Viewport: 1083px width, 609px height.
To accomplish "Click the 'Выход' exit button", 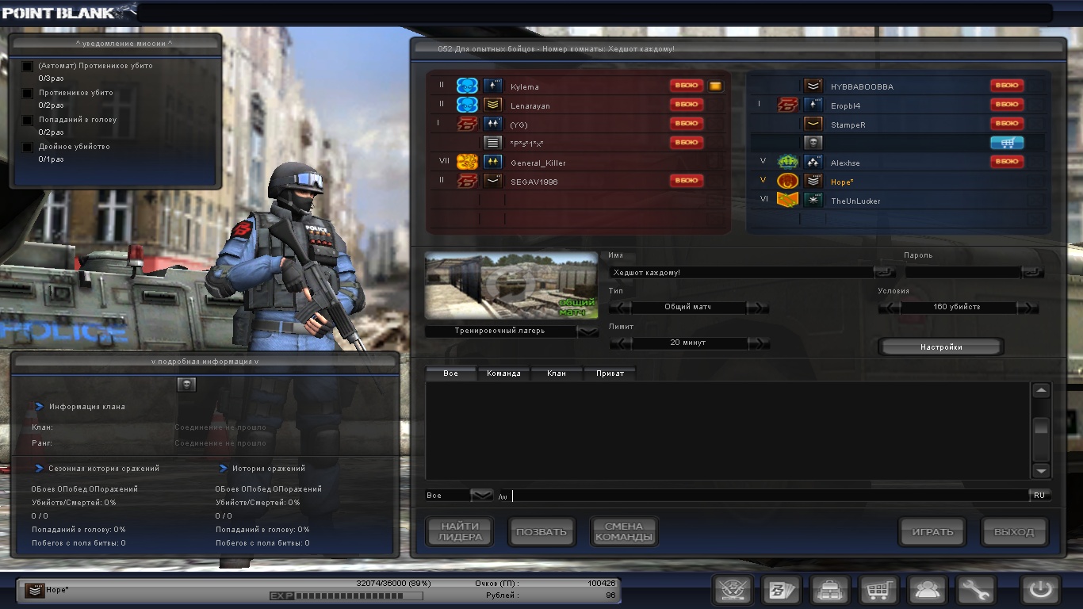I will pyautogui.click(x=1014, y=532).
